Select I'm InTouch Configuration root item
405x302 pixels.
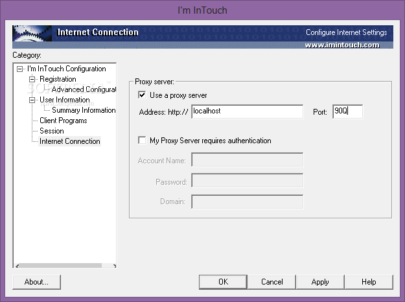(x=67, y=69)
